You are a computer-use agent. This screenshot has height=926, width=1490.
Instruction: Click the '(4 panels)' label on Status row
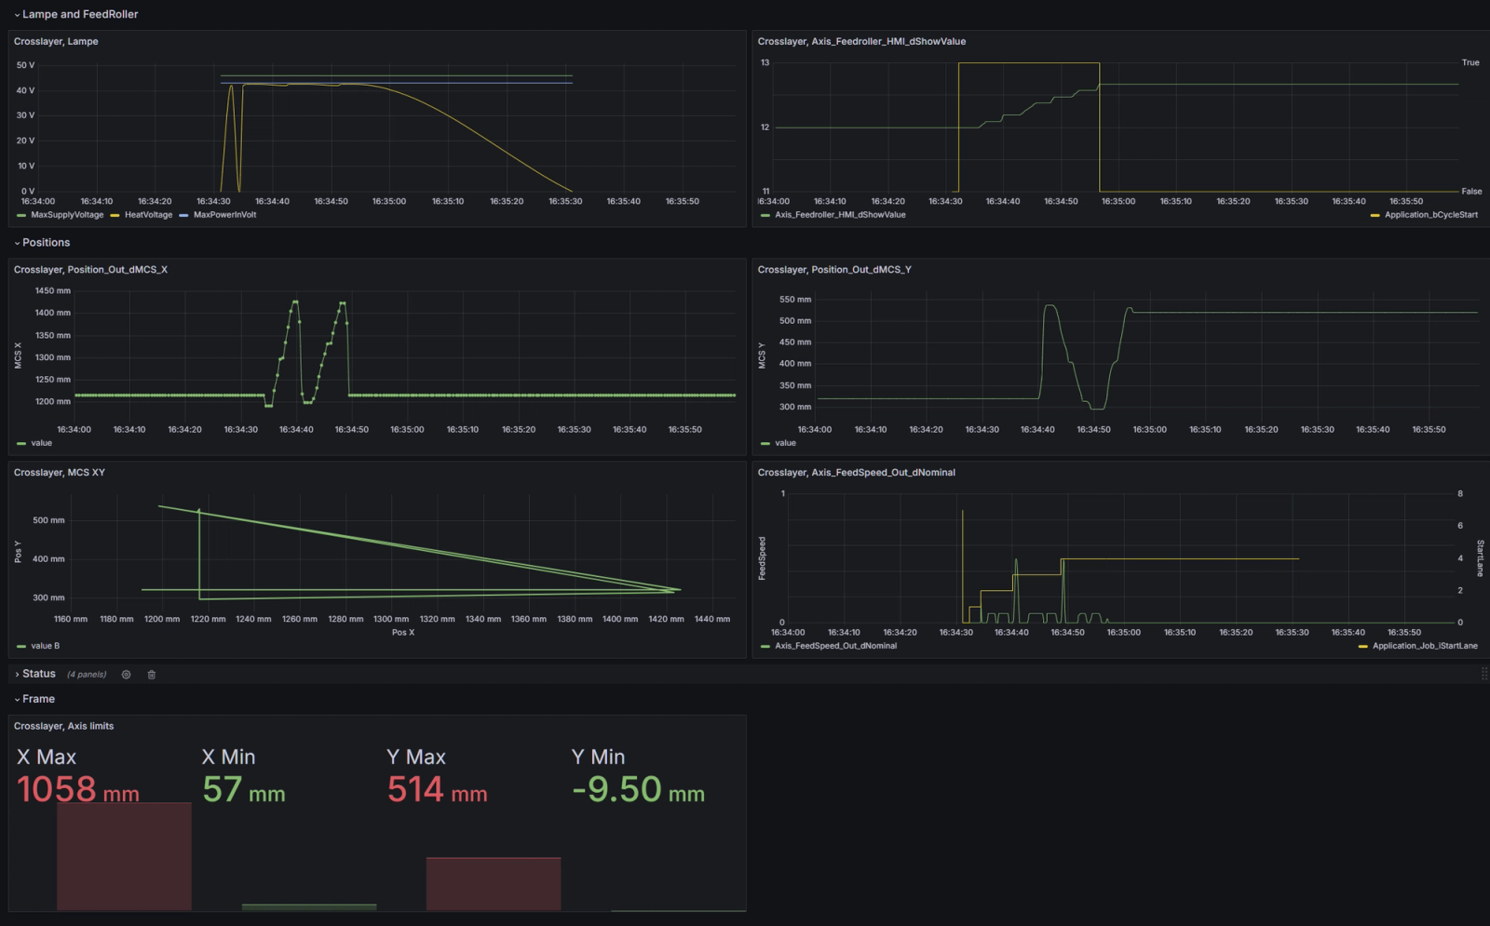(x=87, y=675)
